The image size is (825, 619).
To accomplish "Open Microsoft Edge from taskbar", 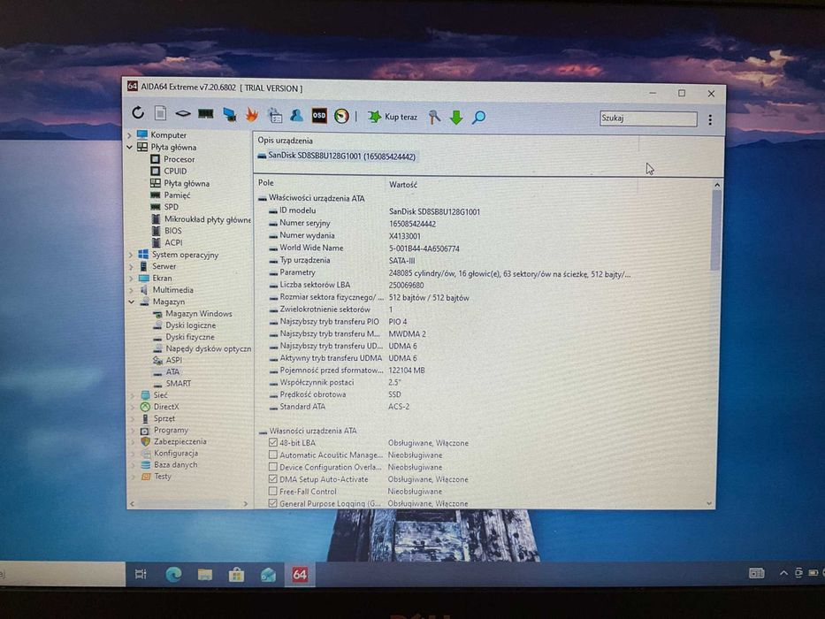I will click(x=173, y=574).
